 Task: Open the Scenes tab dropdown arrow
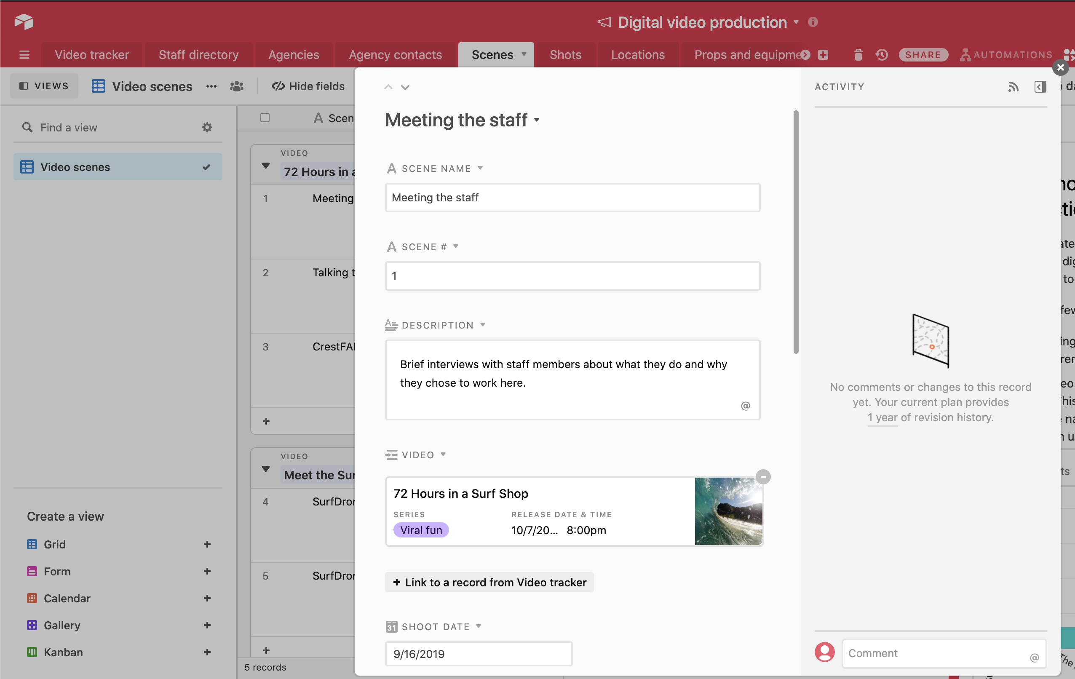pos(524,54)
